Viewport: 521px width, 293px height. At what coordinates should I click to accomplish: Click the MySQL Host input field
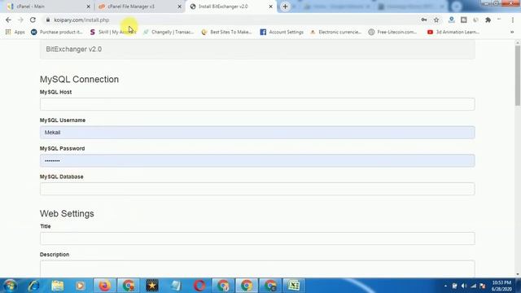pyautogui.click(x=257, y=104)
